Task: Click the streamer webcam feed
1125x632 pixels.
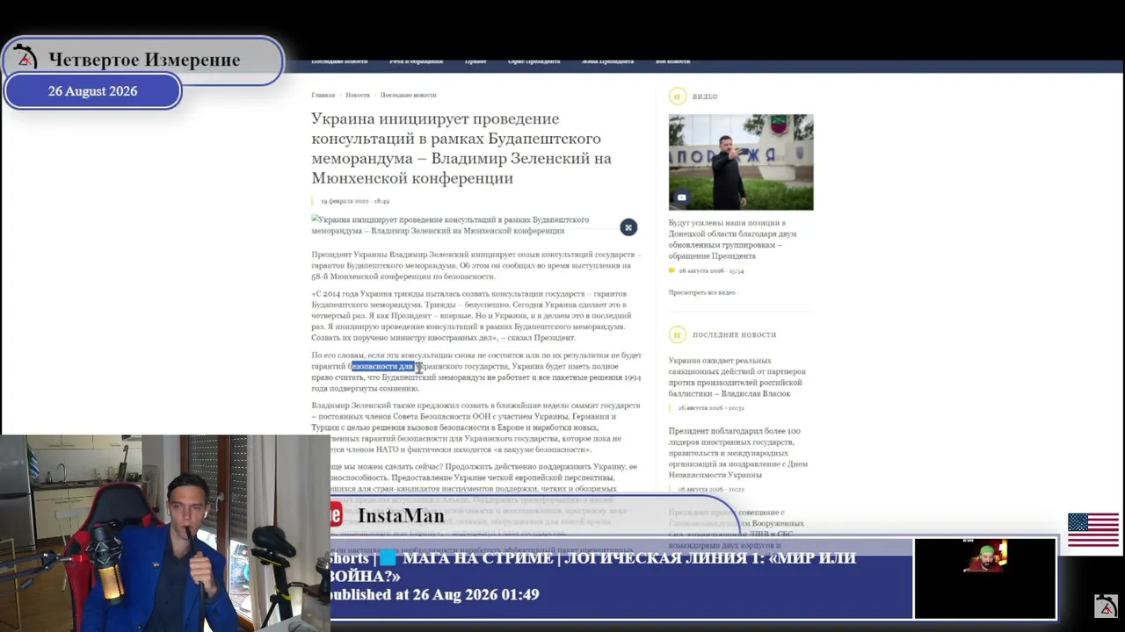Action: coord(165,533)
